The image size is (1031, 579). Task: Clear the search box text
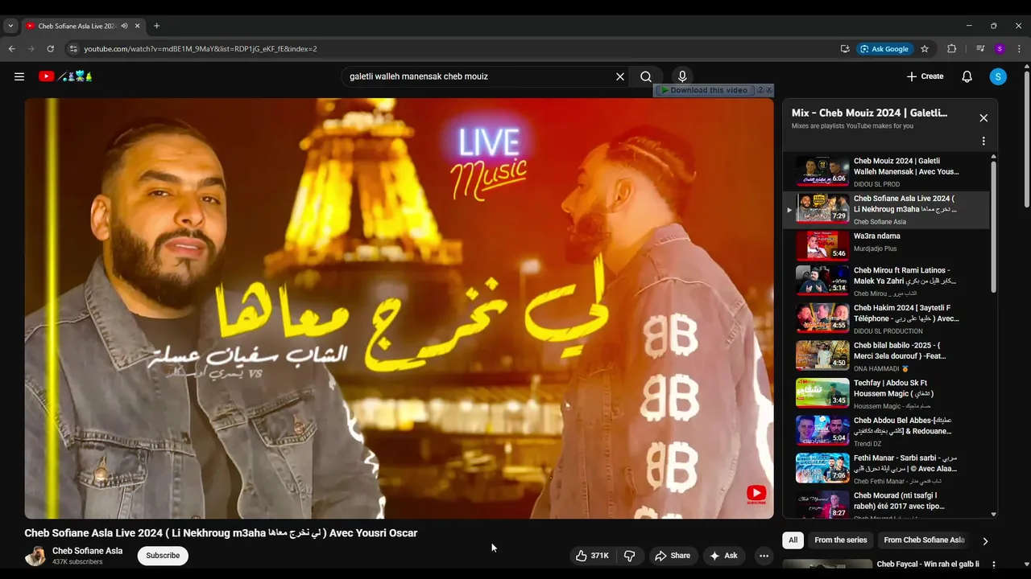coord(620,76)
